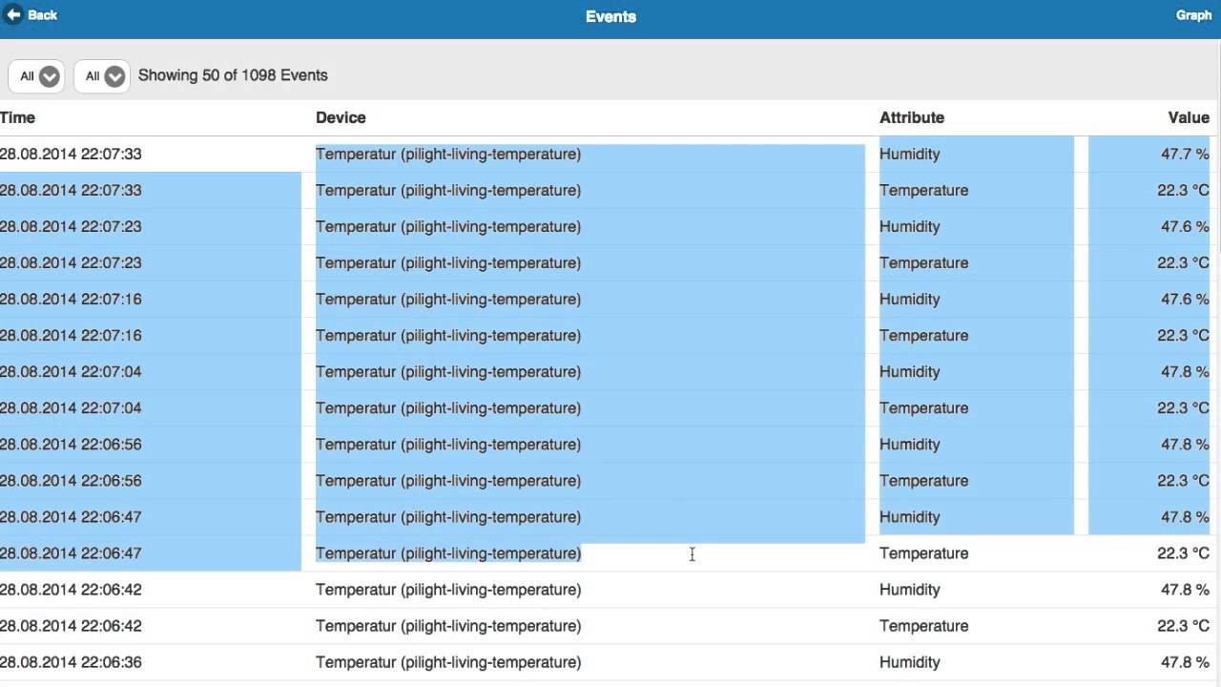Click the 22:07:23 Humidity value 47.6 %
The image size is (1221, 687).
[1184, 227]
